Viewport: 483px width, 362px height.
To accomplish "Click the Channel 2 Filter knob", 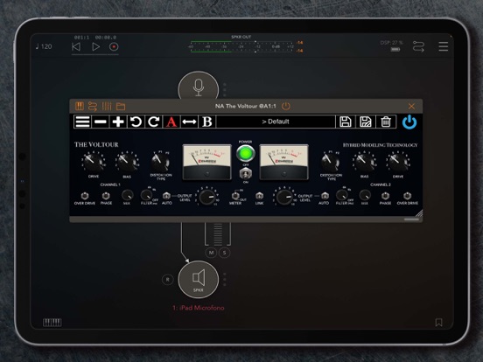I will (341, 195).
